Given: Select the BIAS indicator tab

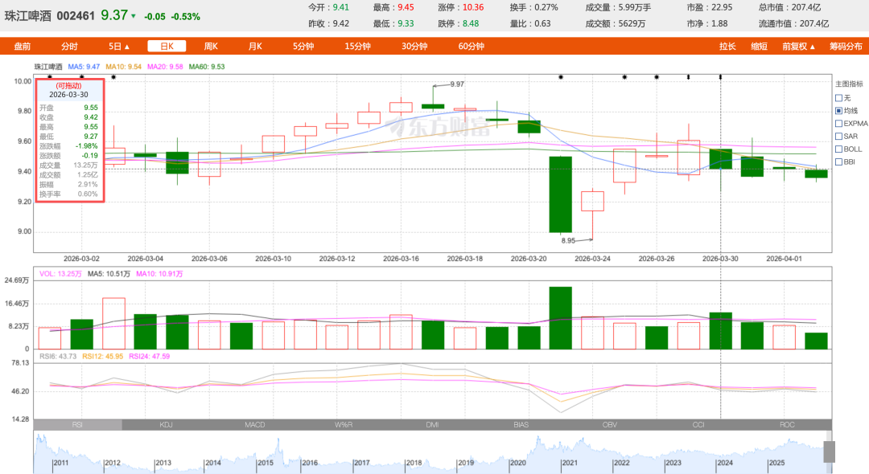Looking at the screenshot, I should pos(521,425).
